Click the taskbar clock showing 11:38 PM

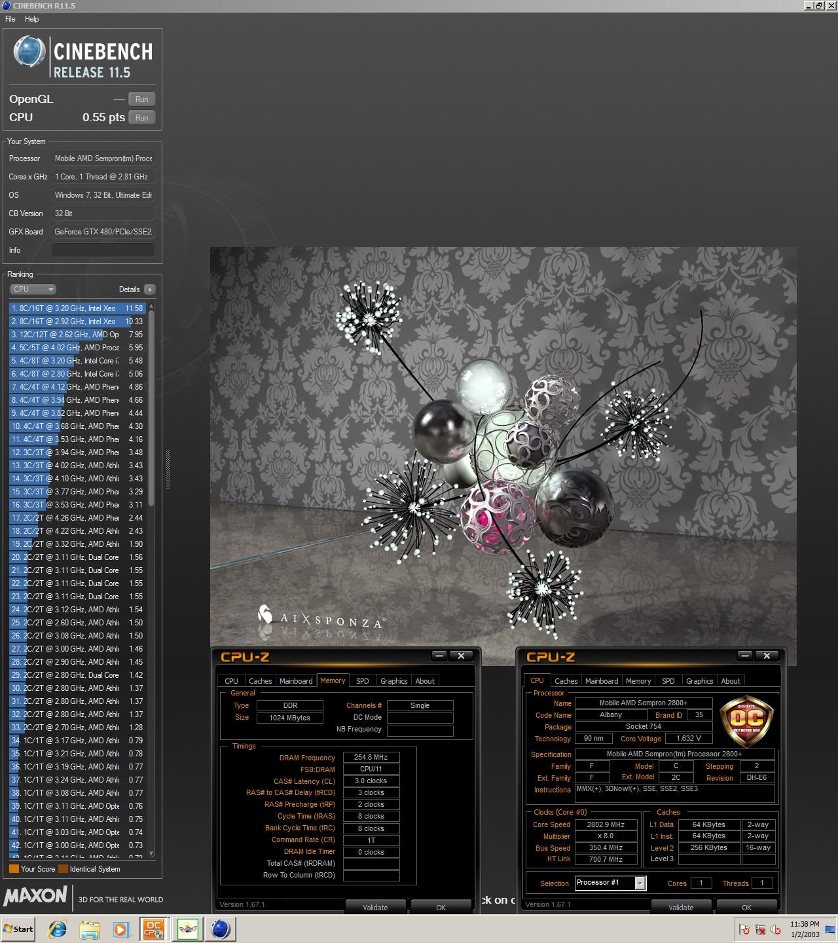pos(804,929)
